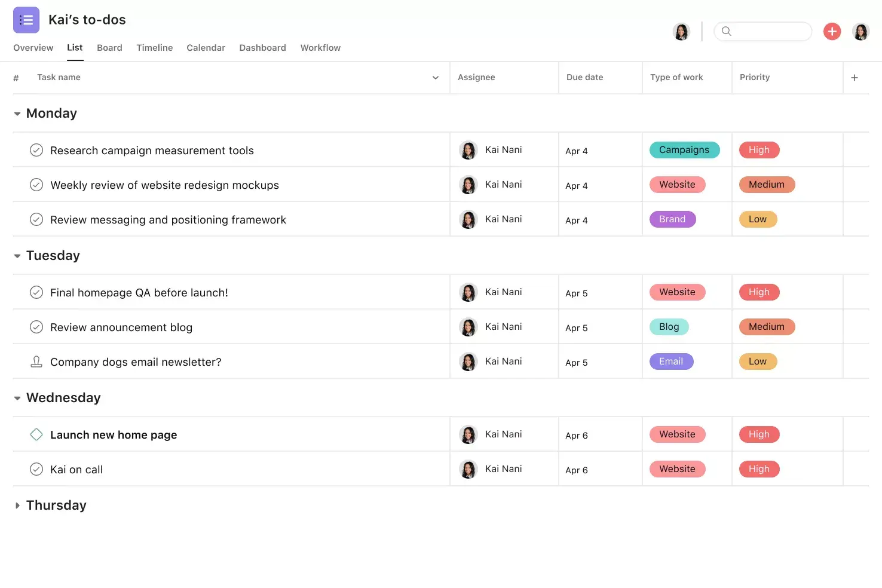Click the purple list app icon top-left
This screenshot has width=882, height=588.
click(x=26, y=20)
